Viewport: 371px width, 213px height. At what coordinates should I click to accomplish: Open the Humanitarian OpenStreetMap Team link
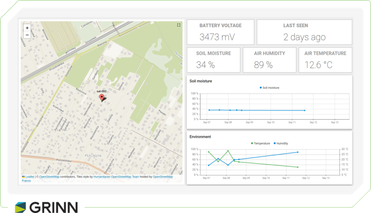[x=116, y=177]
